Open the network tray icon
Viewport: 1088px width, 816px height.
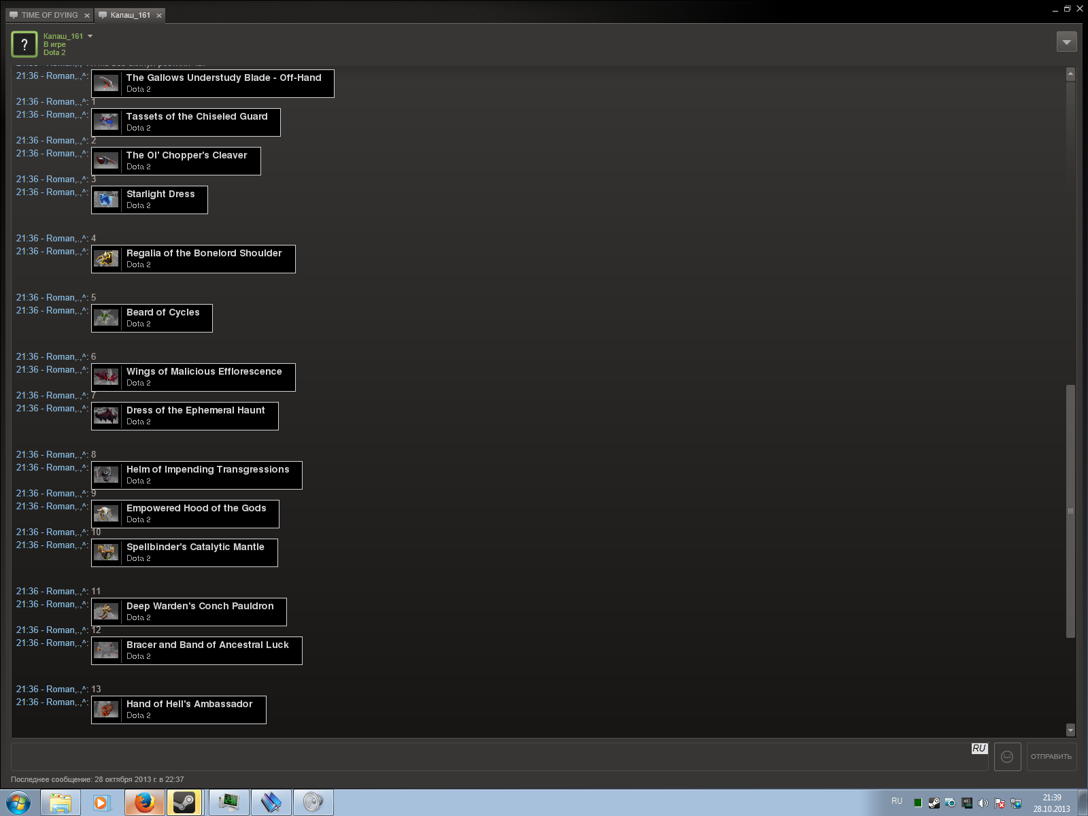[1016, 803]
